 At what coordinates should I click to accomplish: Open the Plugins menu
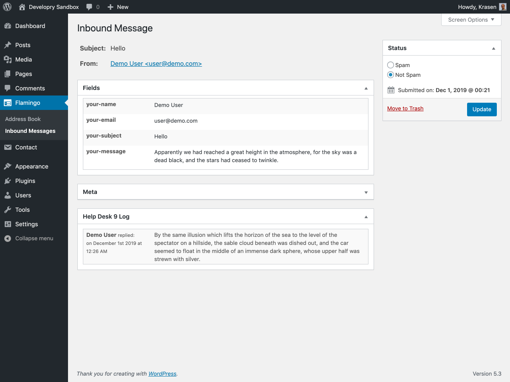(x=34, y=181)
